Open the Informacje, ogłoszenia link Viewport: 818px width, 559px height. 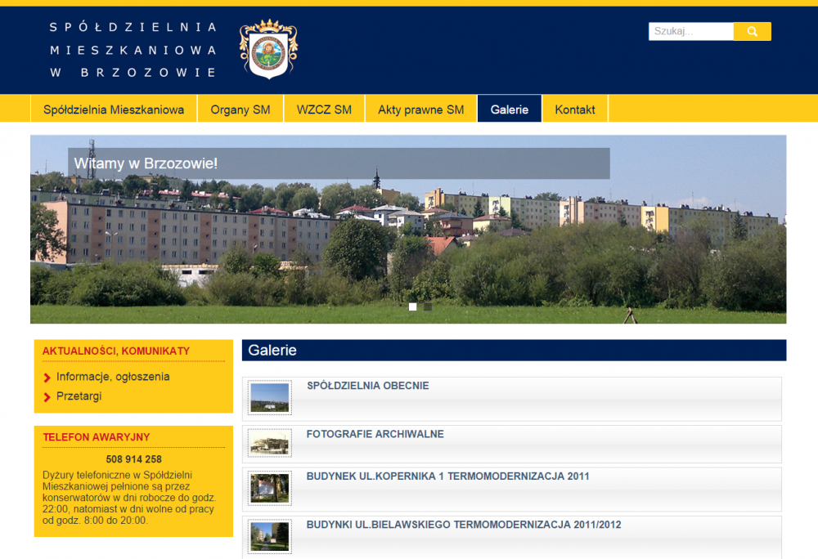coord(113,377)
